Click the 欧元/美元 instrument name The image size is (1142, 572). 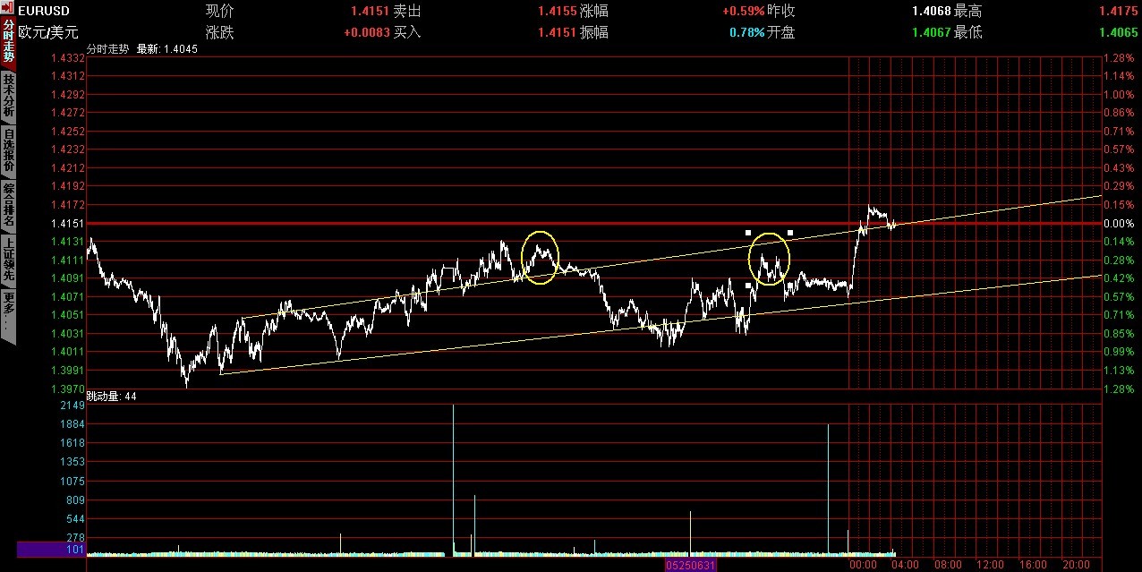(48, 31)
